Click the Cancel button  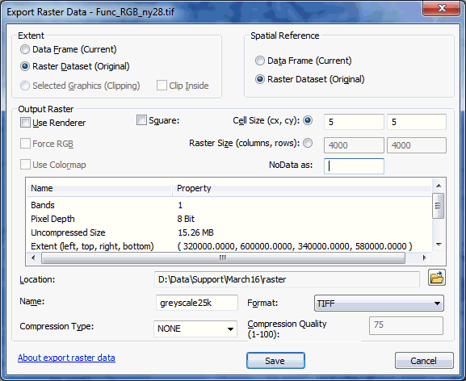click(x=424, y=361)
